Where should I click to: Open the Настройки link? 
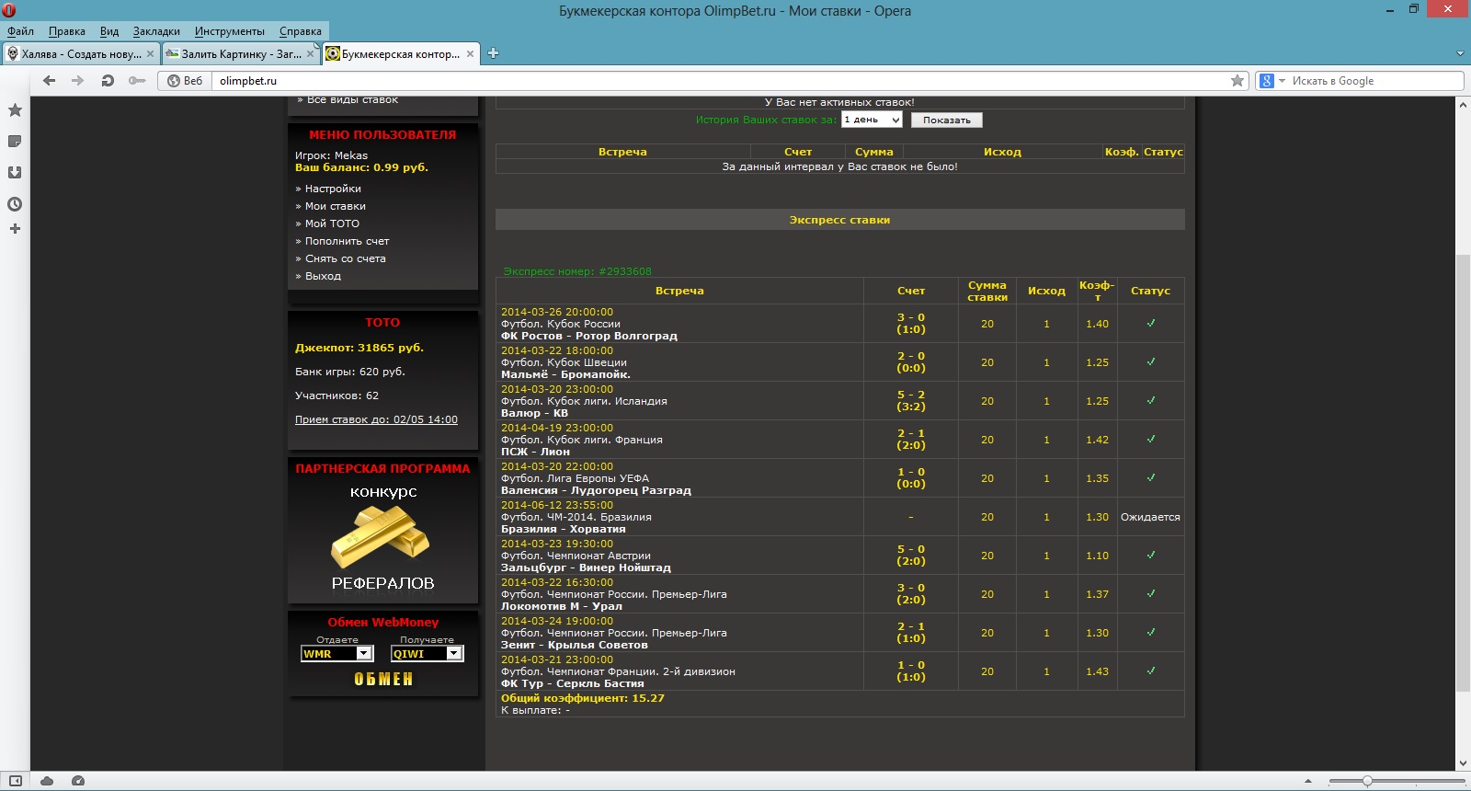[333, 189]
